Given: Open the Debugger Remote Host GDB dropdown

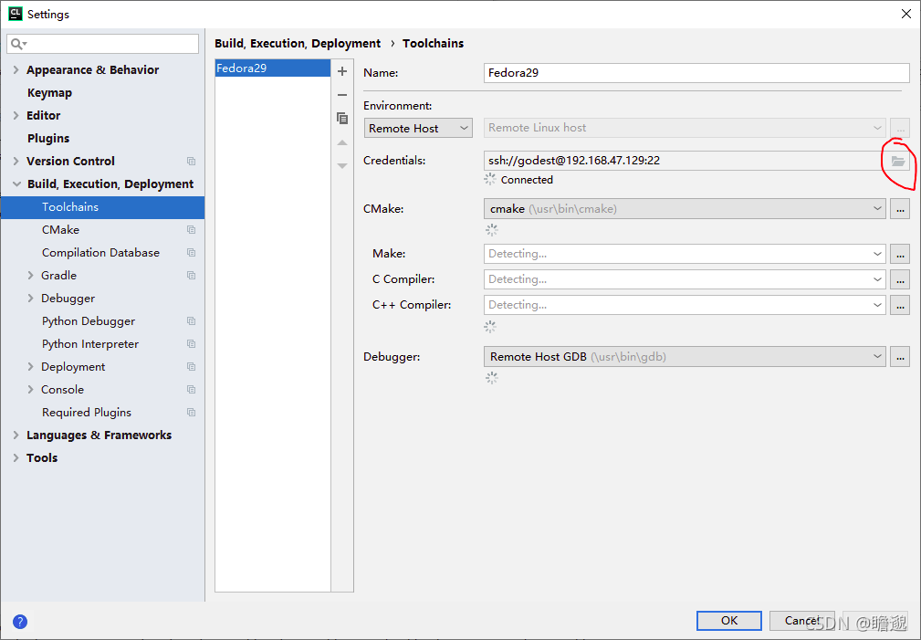Looking at the screenshot, I should pos(685,357).
